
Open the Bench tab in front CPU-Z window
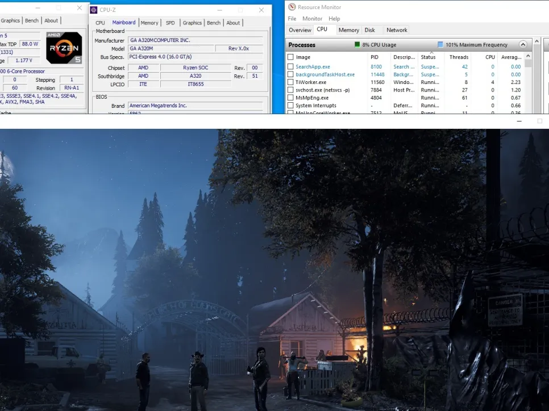(214, 23)
